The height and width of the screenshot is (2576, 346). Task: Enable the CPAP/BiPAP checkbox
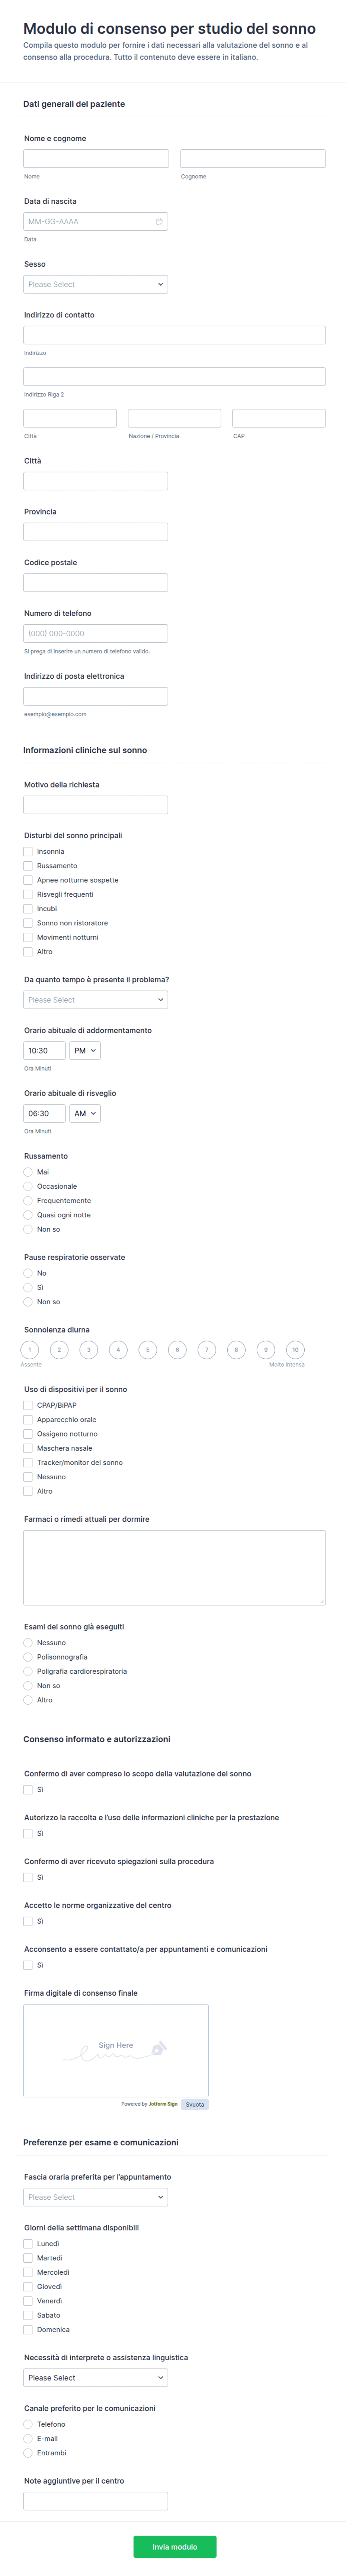(28, 1405)
